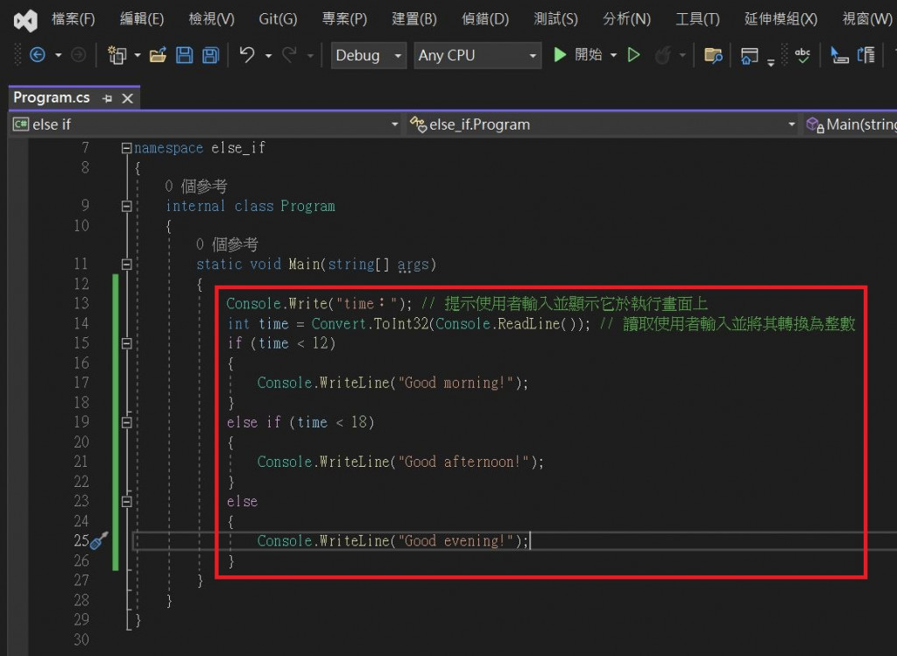Click the cursor-with-lines toolbar icon
This screenshot has height=656, width=897.
(x=839, y=55)
